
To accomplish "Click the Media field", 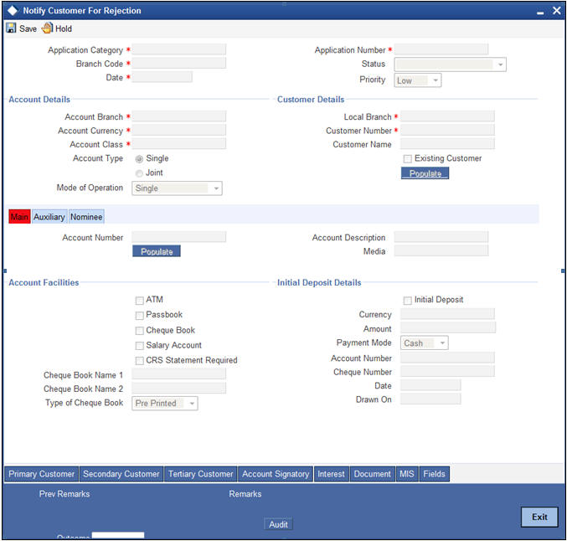I will pos(441,251).
